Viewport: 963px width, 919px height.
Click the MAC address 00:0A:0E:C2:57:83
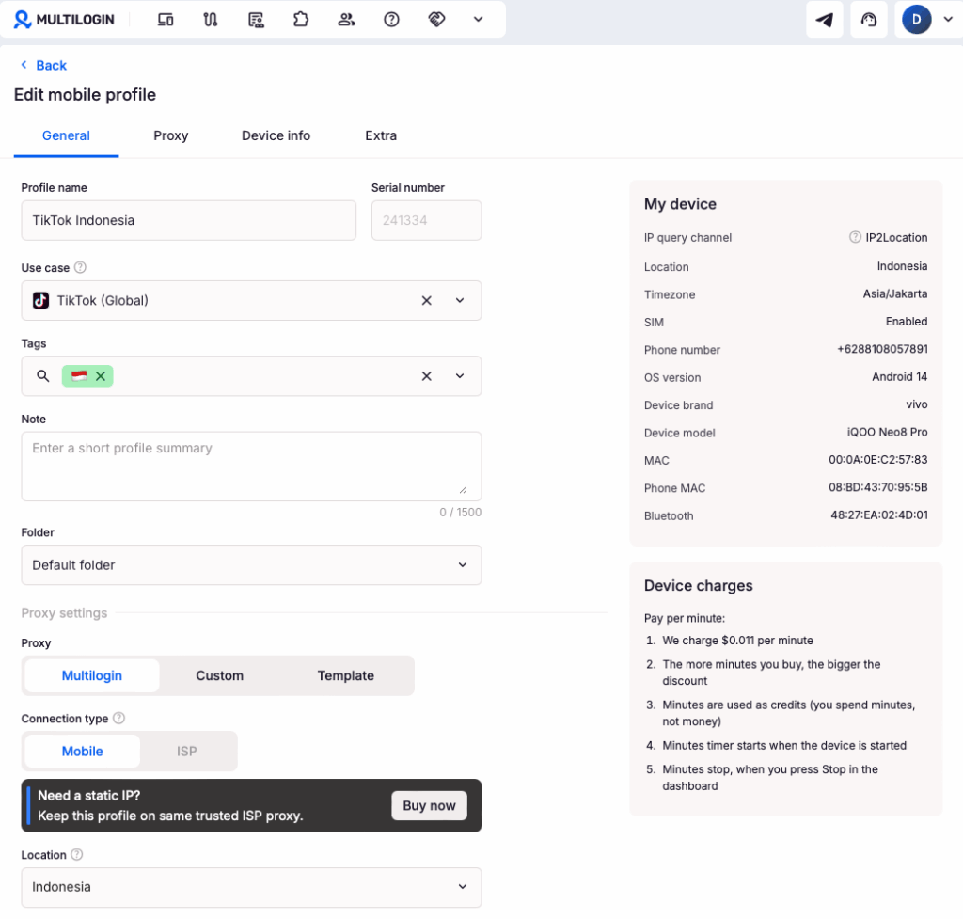877,459
